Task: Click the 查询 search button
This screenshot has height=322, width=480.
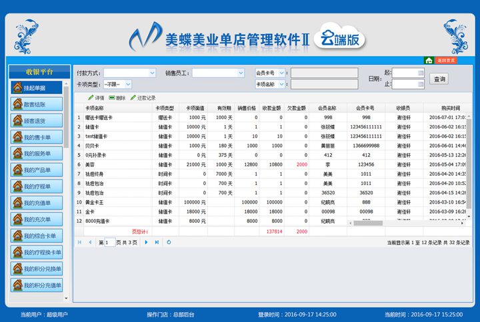Action: 439,79
